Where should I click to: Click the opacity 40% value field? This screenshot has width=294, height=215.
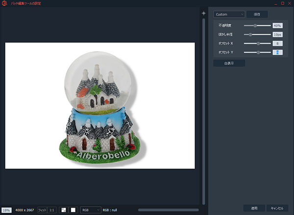(x=277, y=25)
